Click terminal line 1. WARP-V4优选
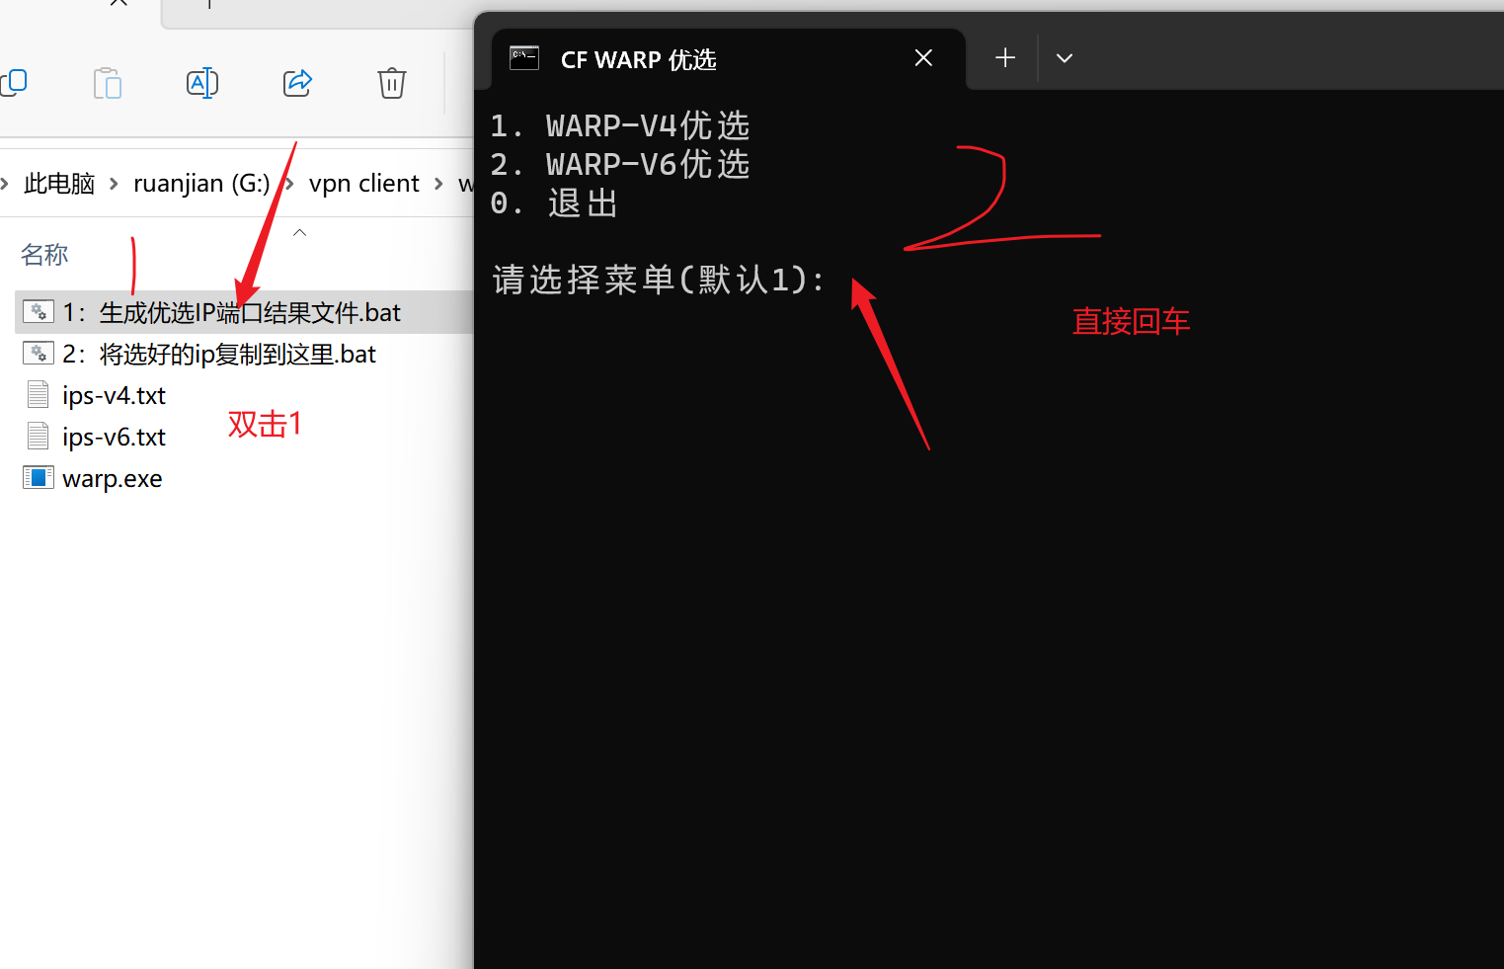Screen dimensions: 1504x969 pos(620,126)
